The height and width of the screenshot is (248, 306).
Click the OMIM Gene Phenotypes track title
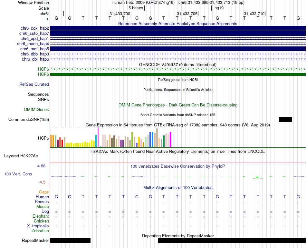pos(178,105)
